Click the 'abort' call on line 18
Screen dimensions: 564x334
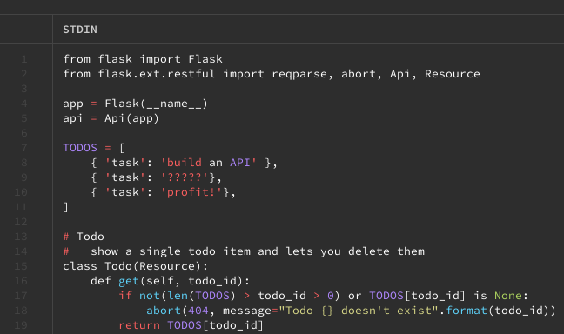pyautogui.click(x=164, y=311)
